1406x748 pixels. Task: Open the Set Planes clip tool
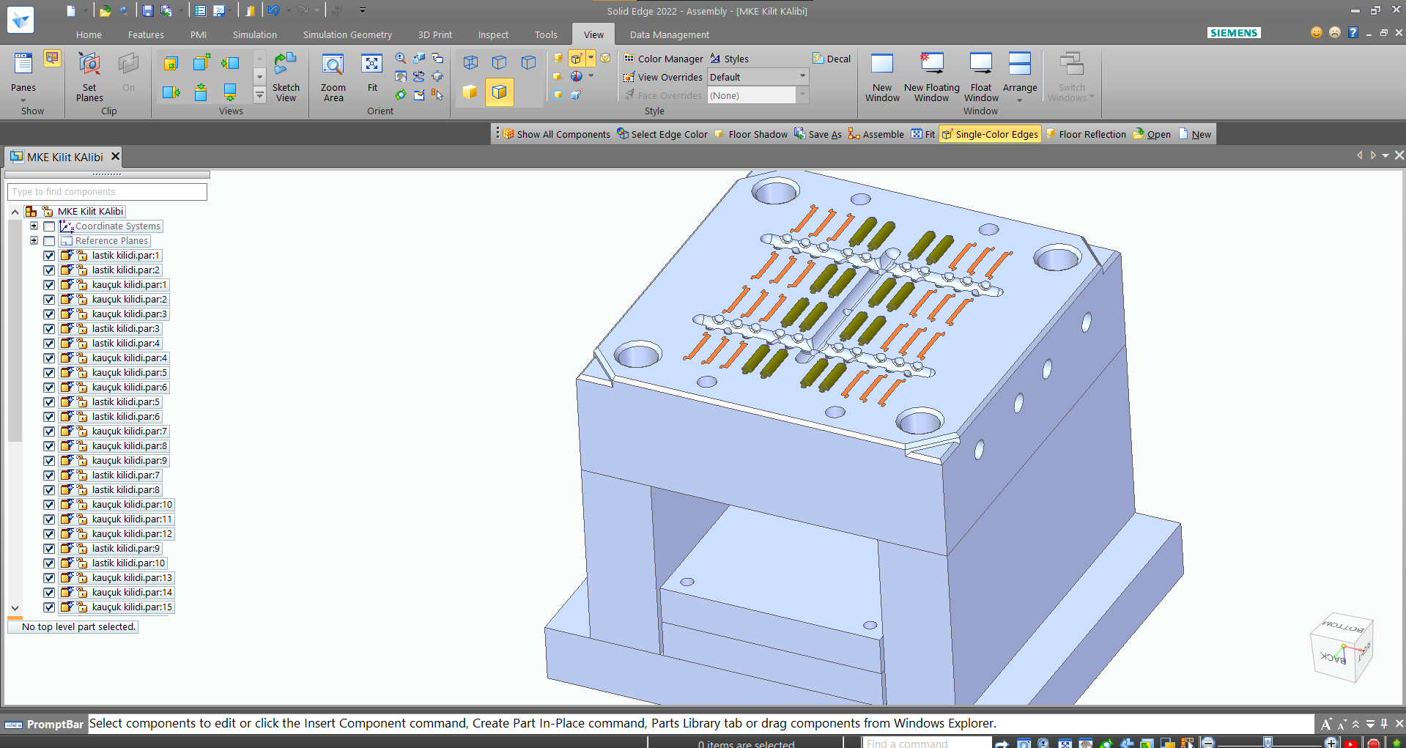[x=89, y=76]
